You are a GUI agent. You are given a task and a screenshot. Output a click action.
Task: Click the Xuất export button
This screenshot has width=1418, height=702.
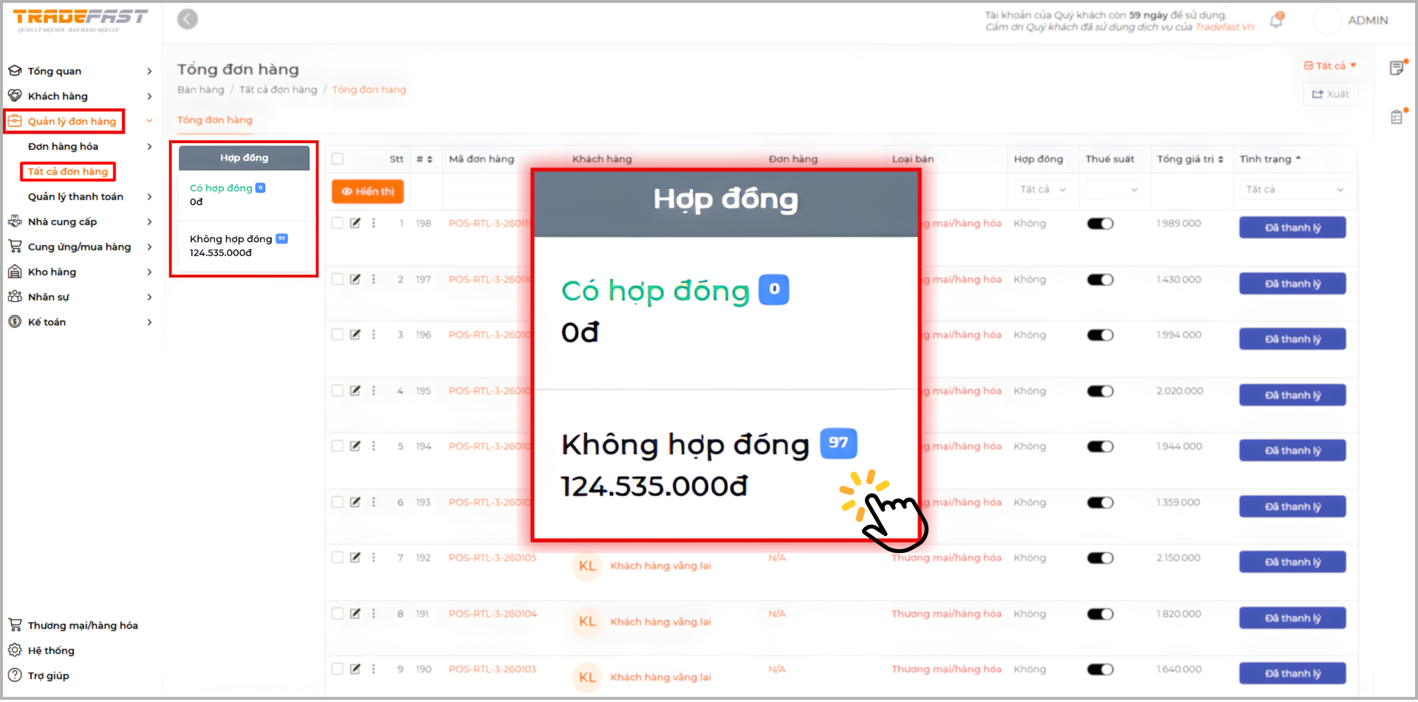coord(1330,94)
